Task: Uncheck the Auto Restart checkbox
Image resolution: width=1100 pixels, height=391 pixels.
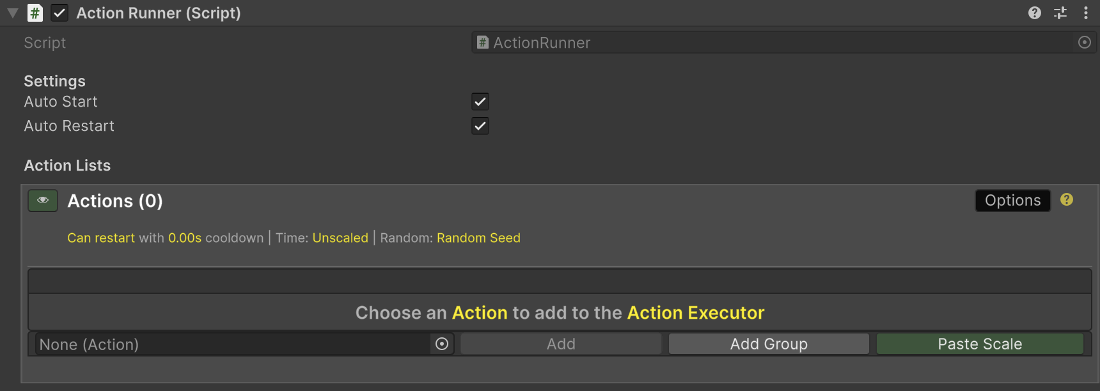Action: click(480, 126)
